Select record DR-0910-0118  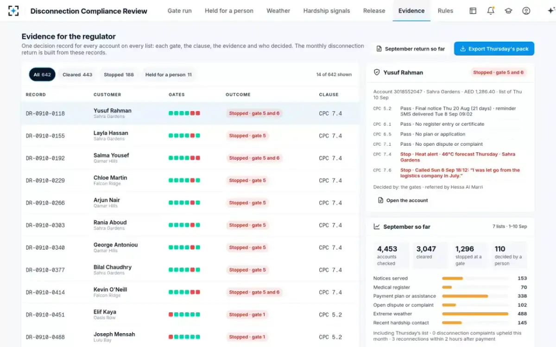[x=190, y=113]
